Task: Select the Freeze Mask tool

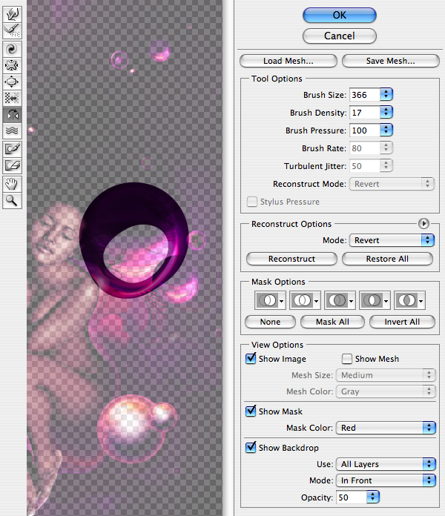Action: point(12,149)
